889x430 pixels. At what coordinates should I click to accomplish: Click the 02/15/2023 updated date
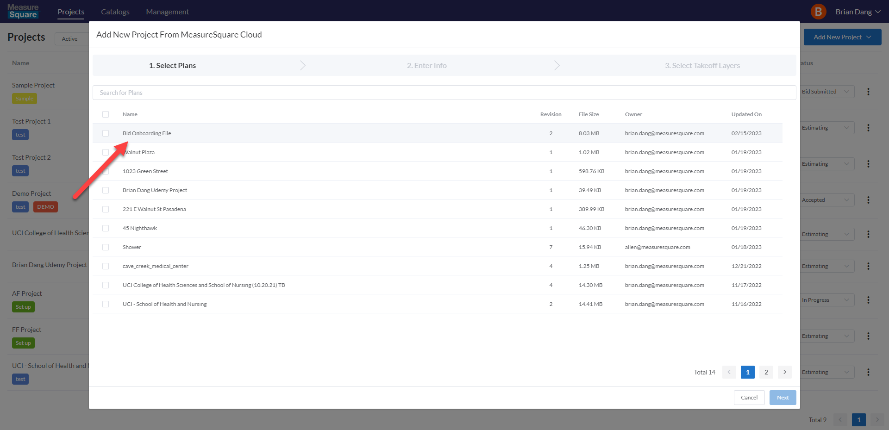[x=746, y=133]
